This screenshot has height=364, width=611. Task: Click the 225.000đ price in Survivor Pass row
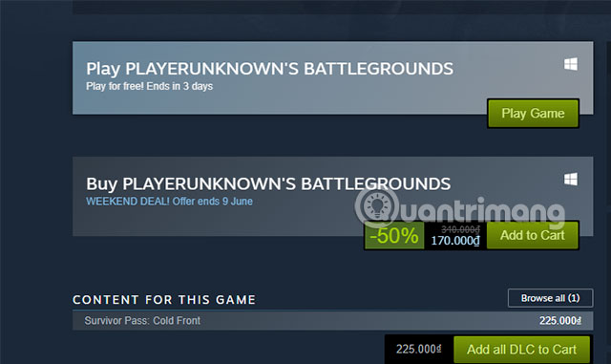[x=560, y=321]
